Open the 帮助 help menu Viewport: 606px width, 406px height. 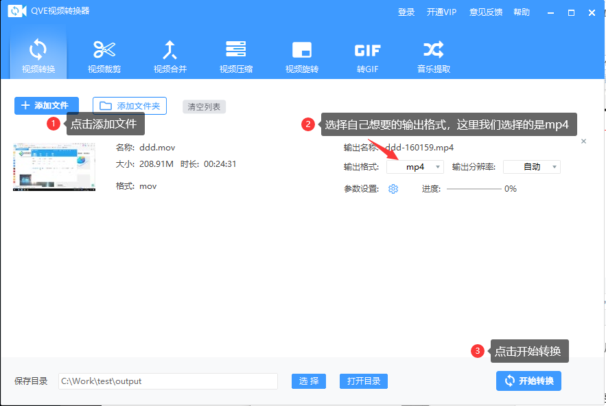point(522,12)
